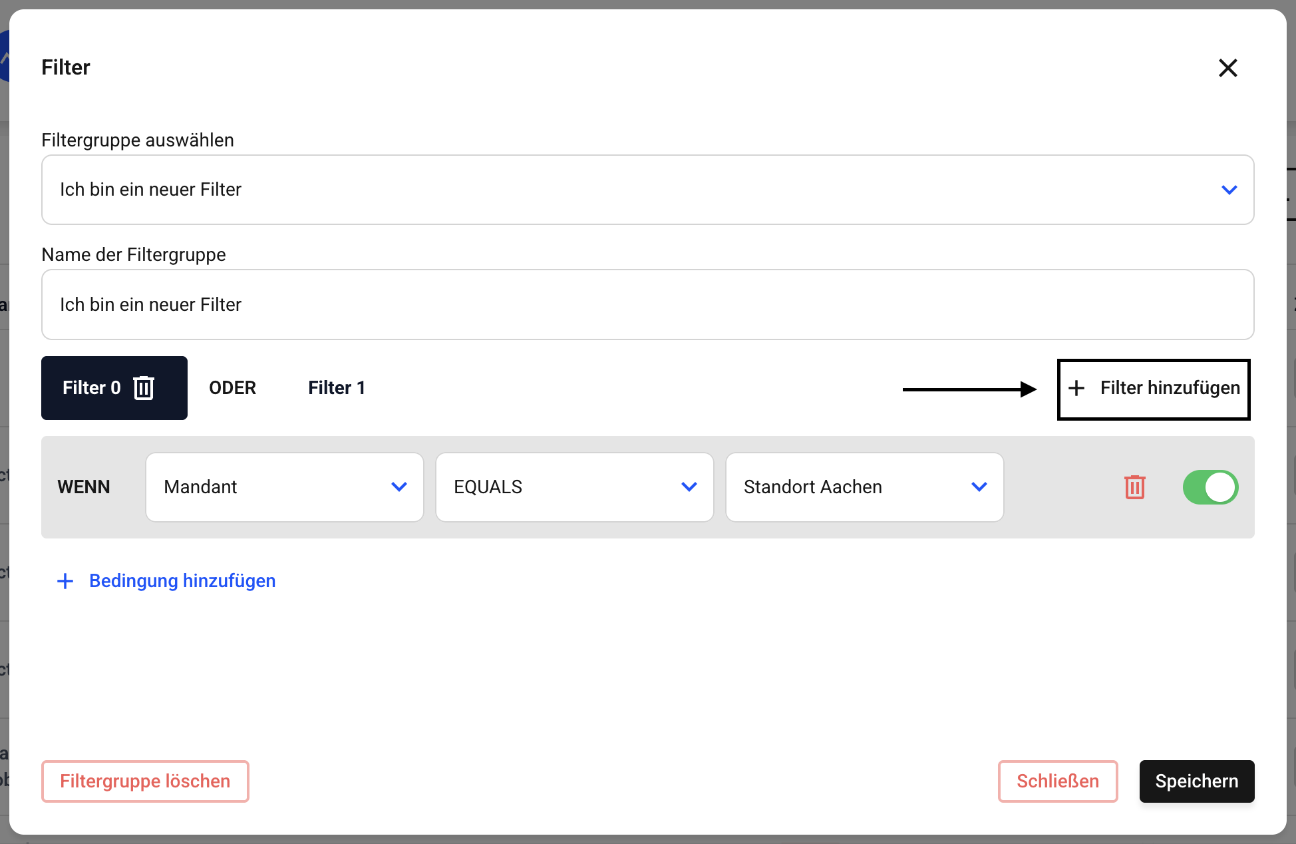Click Filtergruppe löschen button

pyautogui.click(x=145, y=781)
